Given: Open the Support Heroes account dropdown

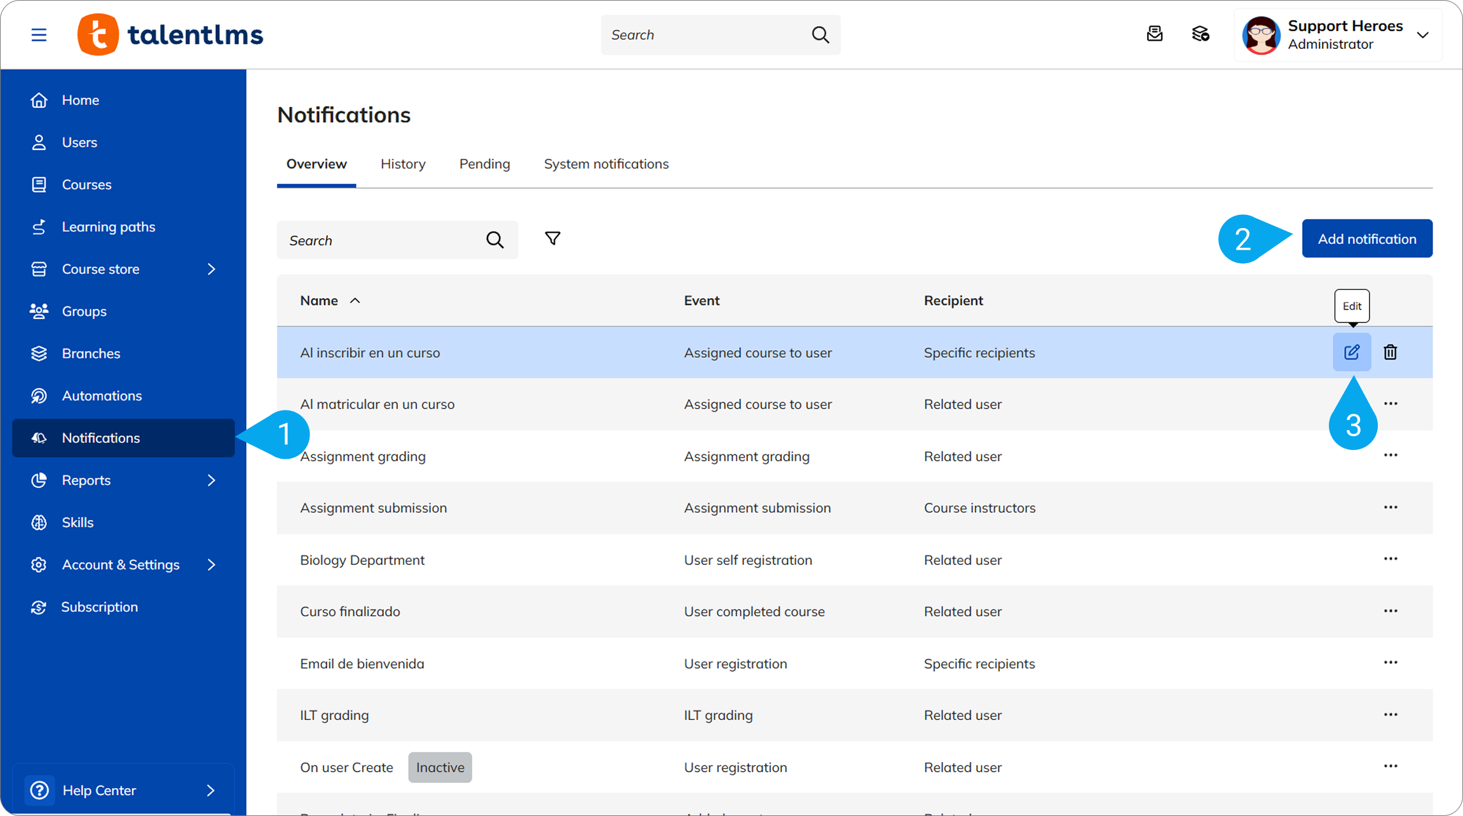Looking at the screenshot, I should (x=1422, y=35).
